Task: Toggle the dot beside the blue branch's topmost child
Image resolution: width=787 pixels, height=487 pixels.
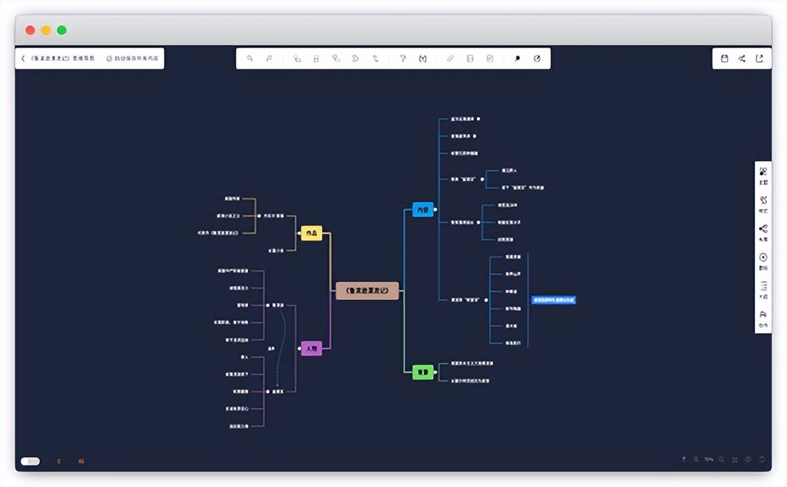Action: click(478, 119)
